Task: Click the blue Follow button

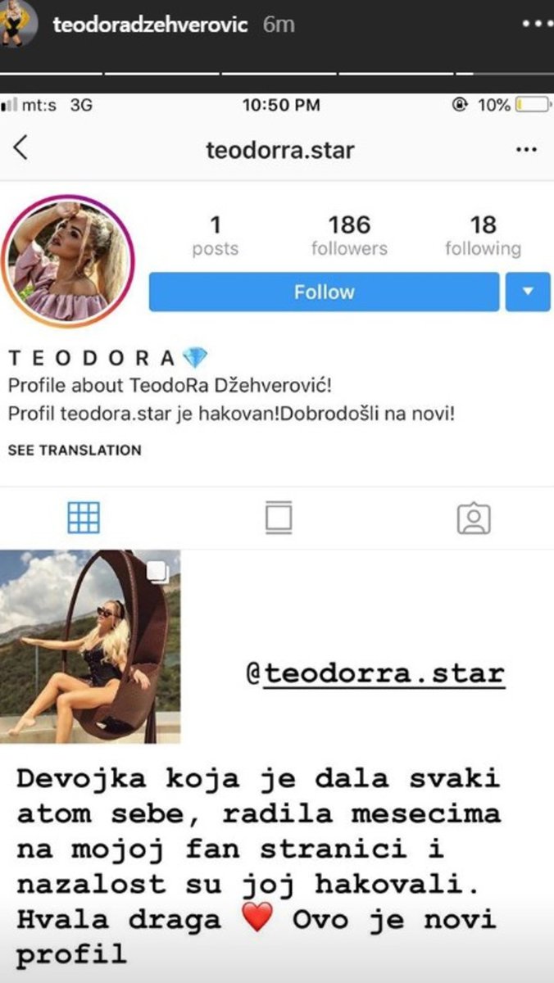Action: pos(324,292)
